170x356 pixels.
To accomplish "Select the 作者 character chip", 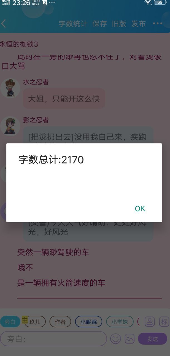I will [x=60, y=322].
